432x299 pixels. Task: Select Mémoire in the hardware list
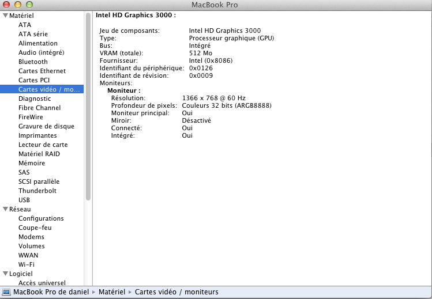(31, 163)
